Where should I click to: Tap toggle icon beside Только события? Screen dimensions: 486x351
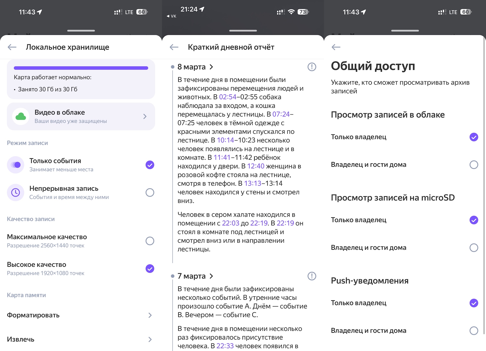point(16,165)
